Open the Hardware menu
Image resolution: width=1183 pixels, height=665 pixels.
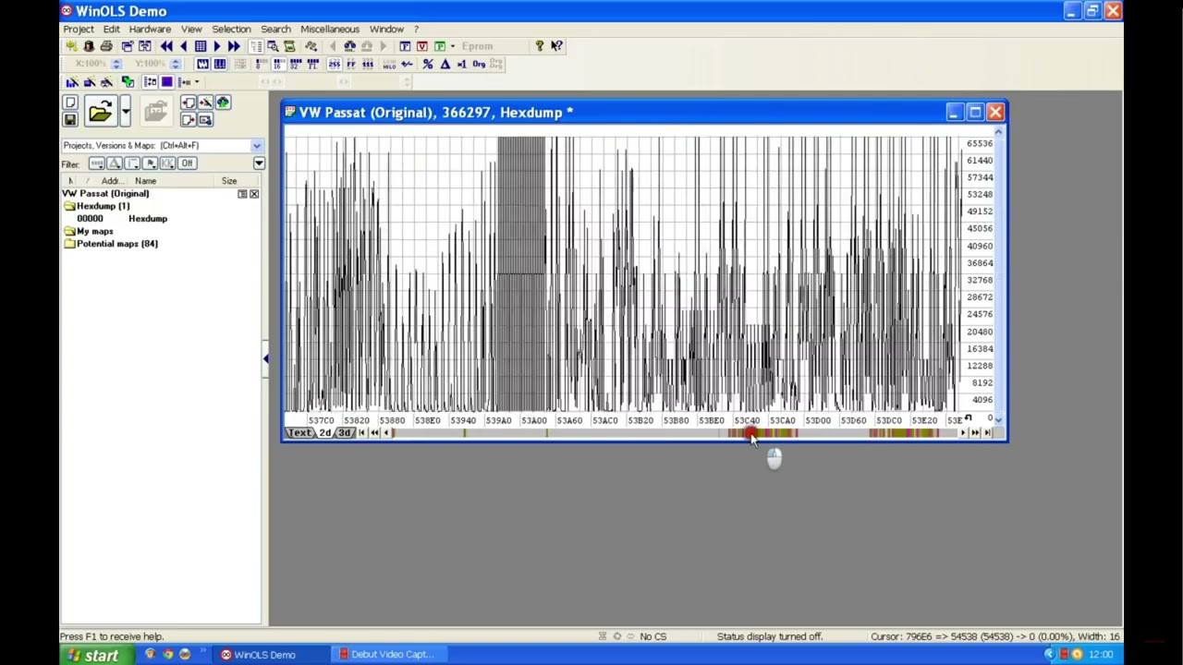click(150, 29)
